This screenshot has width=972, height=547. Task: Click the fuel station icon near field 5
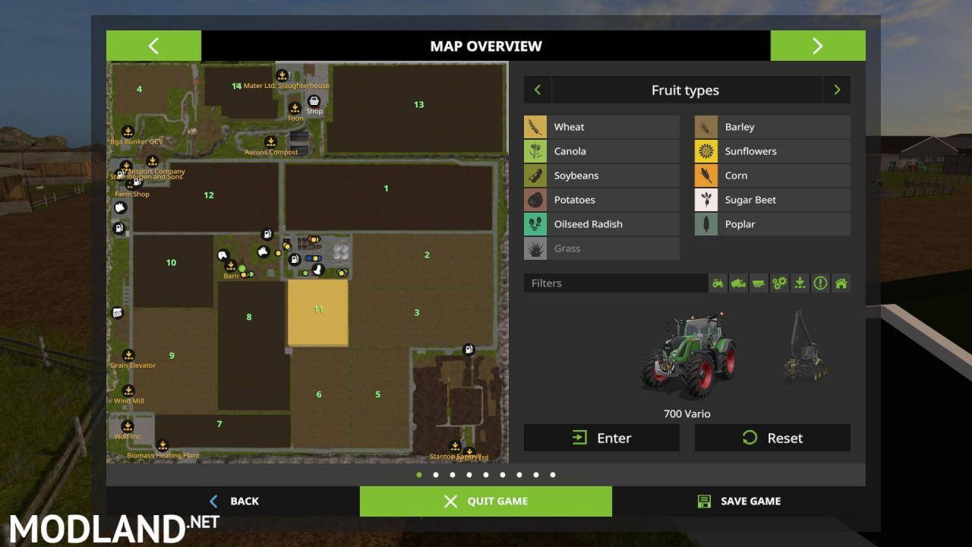point(469,349)
